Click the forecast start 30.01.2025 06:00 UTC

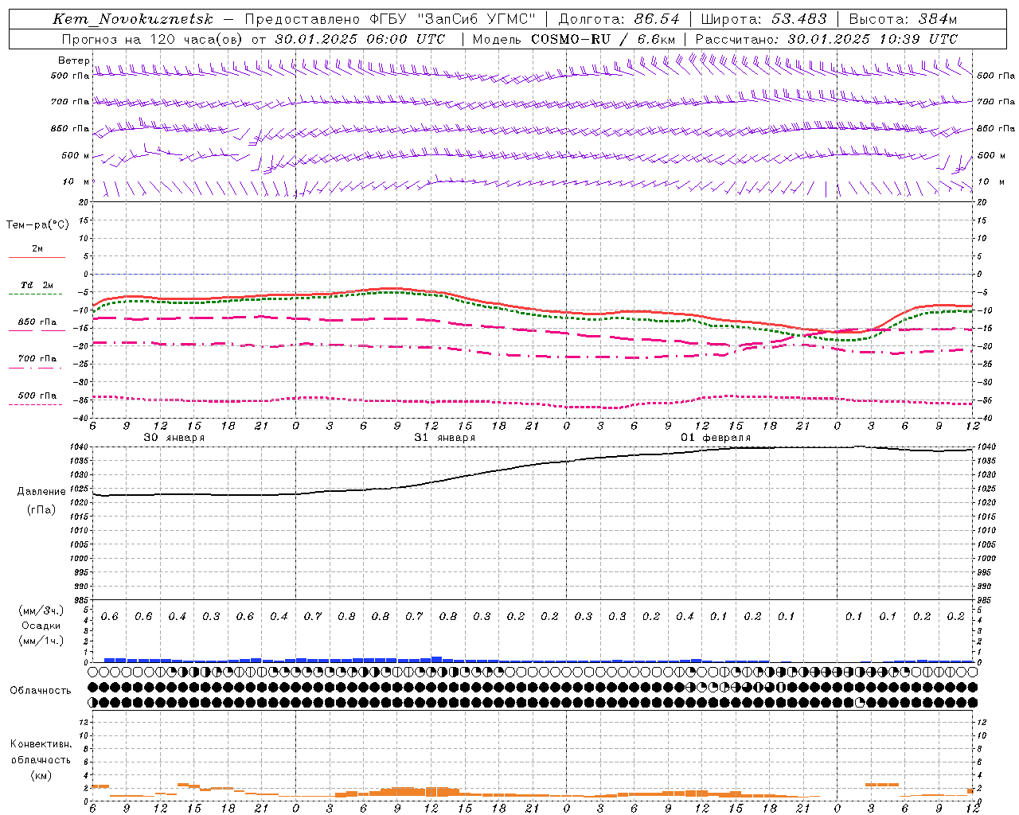(360, 39)
